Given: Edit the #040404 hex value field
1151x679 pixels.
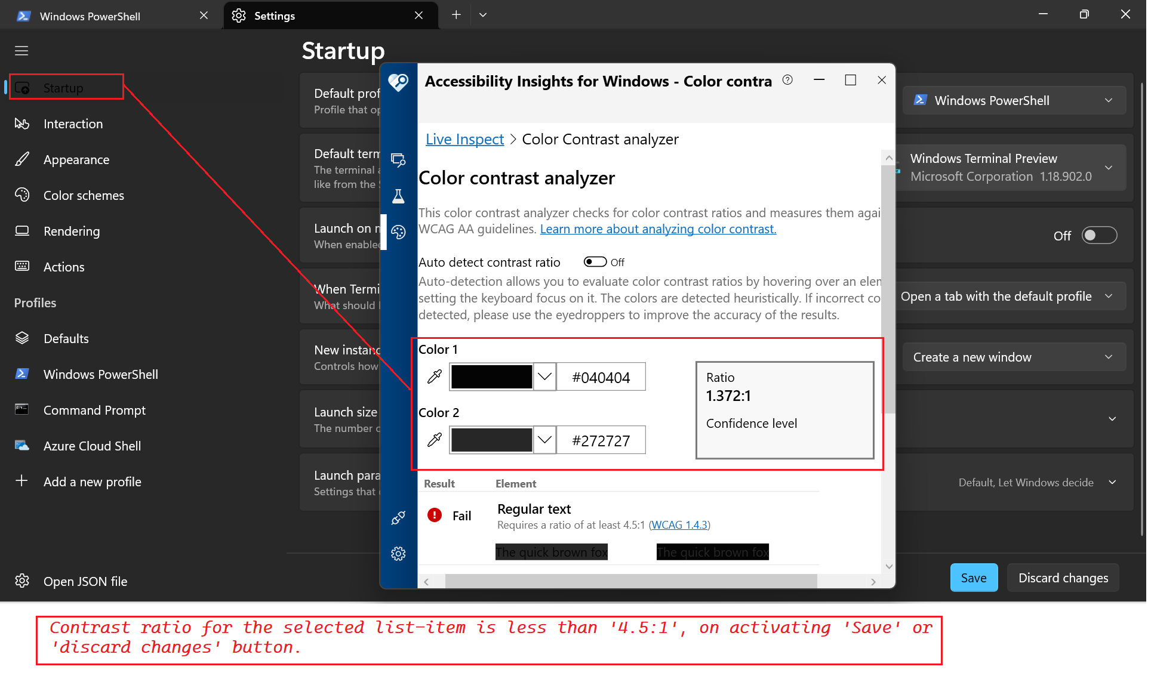Looking at the screenshot, I should pyautogui.click(x=601, y=376).
